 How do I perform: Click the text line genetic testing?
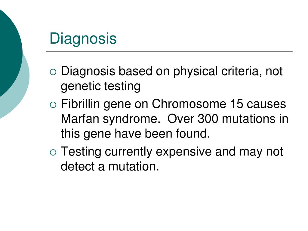[x=100, y=86]
